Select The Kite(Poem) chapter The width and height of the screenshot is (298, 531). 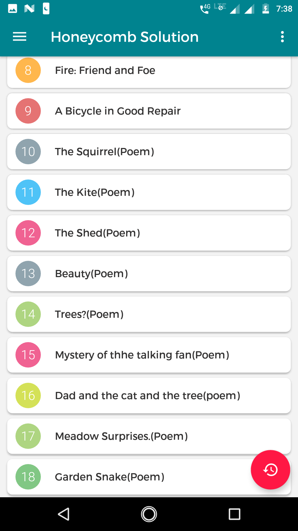[95, 192]
